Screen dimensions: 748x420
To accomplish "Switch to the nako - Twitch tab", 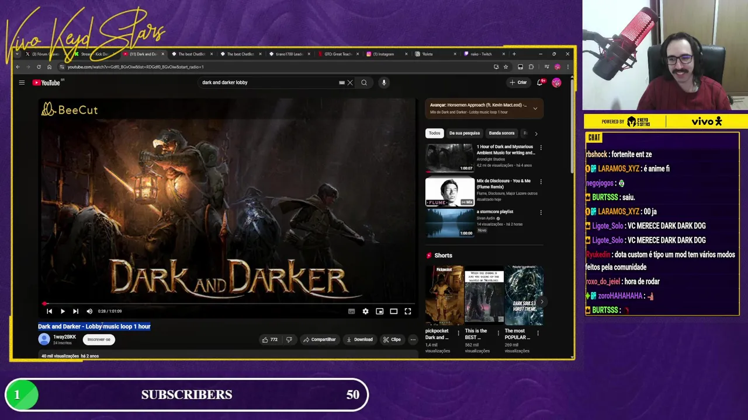I will (x=485, y=54).
